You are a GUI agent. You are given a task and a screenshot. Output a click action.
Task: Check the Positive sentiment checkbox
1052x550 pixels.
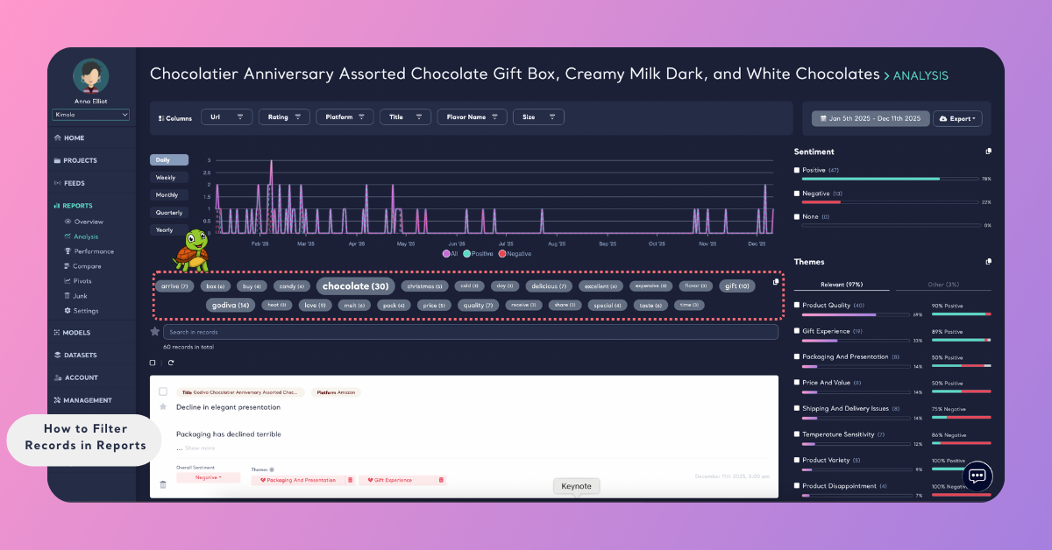click(x=797, y=170)
